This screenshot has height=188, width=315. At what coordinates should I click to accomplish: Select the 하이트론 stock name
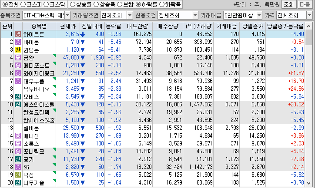(x=34, y=34)
